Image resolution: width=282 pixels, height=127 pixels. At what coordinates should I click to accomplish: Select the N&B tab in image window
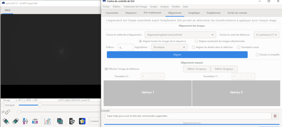pos(8,10)
